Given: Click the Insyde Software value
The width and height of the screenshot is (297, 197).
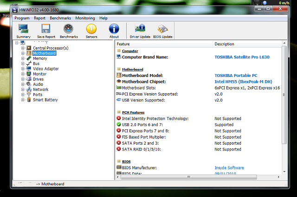Looking at the screenshot, I should 229,168.
